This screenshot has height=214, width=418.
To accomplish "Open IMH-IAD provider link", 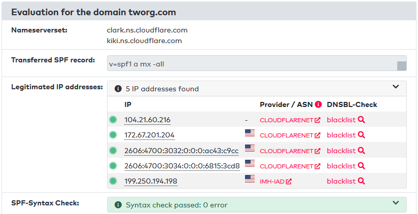I will coord(272,181).
